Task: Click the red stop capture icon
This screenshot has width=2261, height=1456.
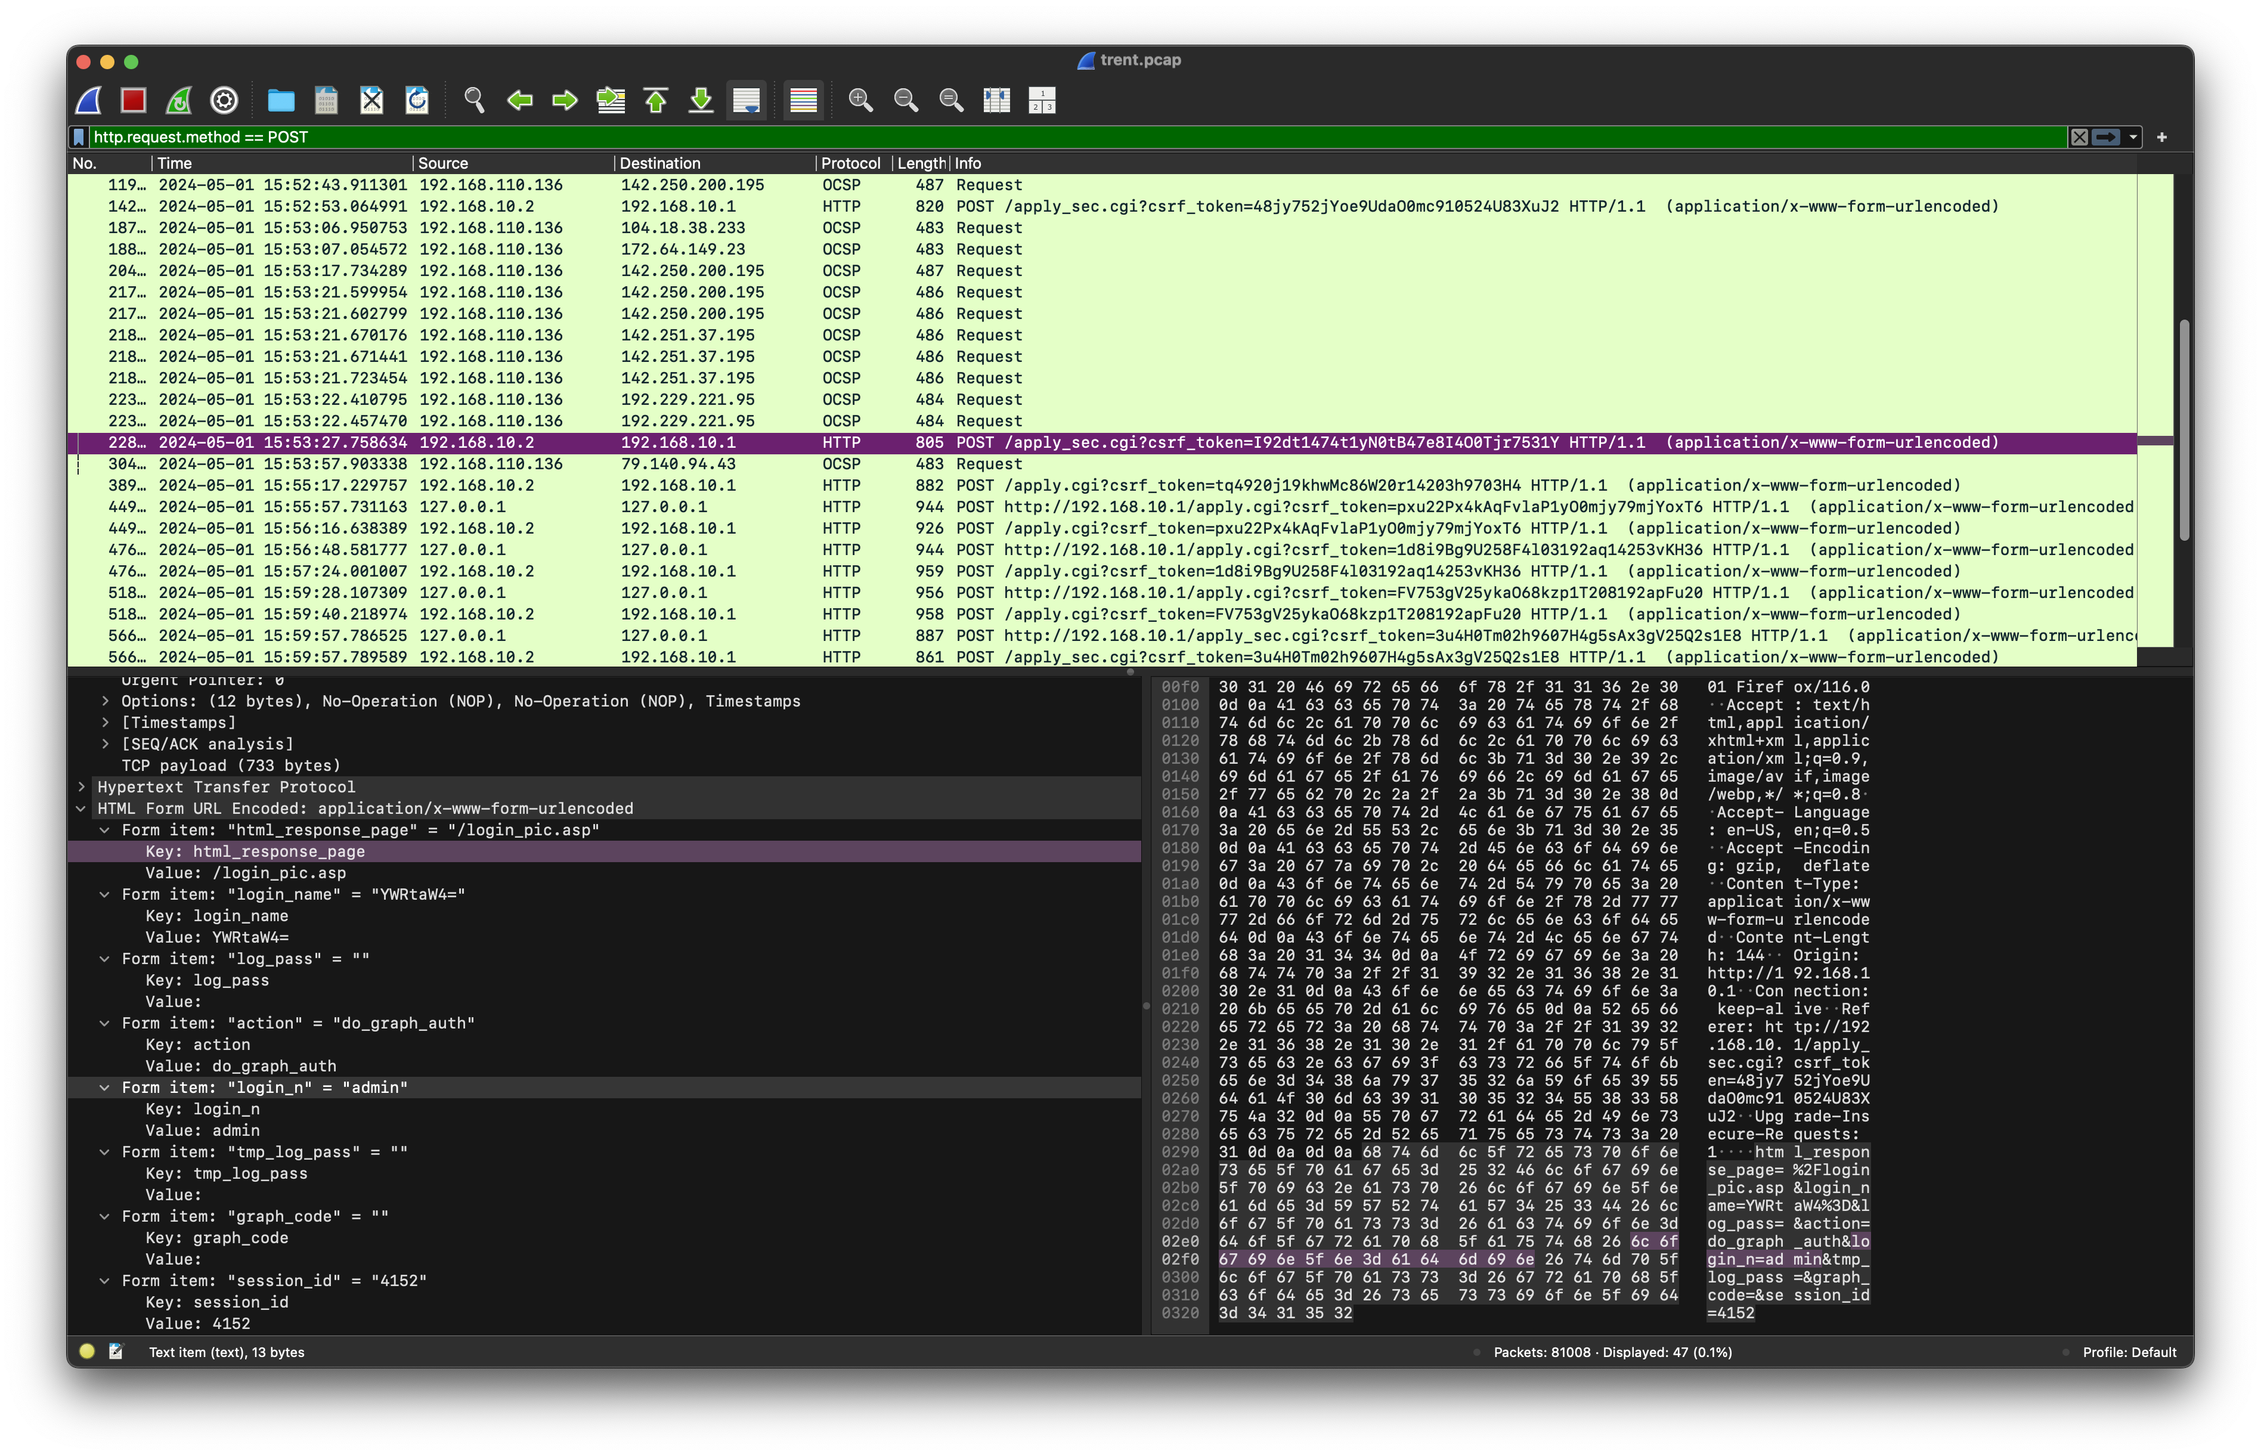Action: [134, 100]
